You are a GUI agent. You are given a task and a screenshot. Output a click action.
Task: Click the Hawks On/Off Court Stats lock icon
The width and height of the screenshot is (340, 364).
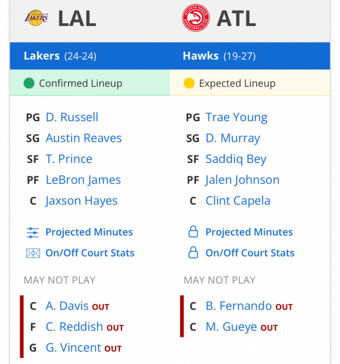pyautogui.click(x=193, y=253)
